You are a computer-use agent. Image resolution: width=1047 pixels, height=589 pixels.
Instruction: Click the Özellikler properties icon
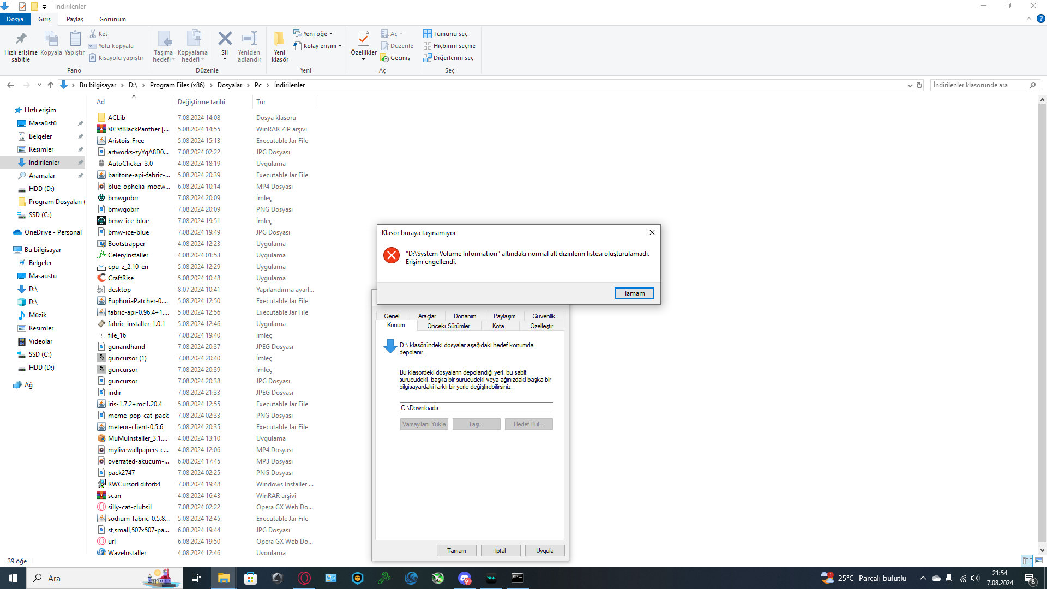(363, 39)
